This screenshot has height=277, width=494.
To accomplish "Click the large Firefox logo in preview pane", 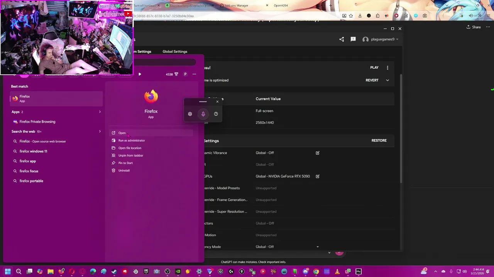I will coord(151,96).
